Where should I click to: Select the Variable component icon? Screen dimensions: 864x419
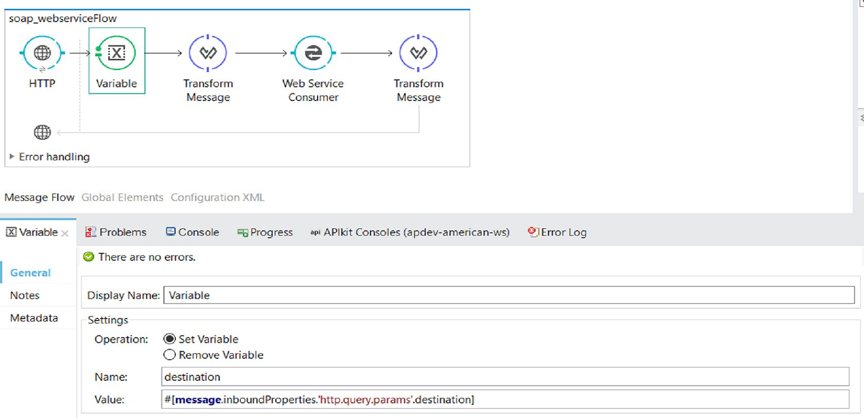(x=117, y=53)
